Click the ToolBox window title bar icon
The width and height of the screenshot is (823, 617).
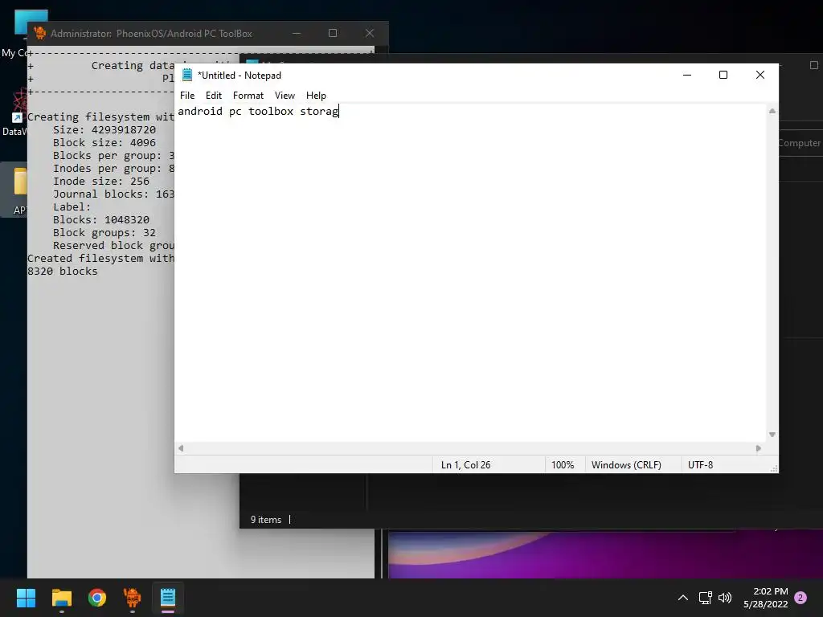click(x=39, y=33)
